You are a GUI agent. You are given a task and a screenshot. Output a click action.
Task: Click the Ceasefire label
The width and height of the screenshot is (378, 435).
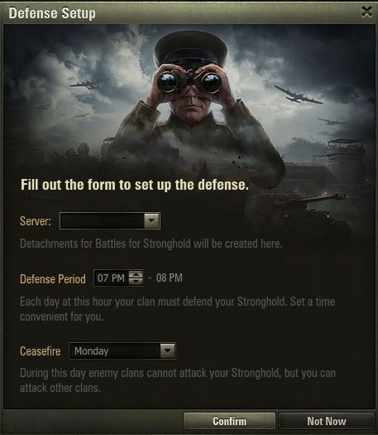[x=41, y=351]
